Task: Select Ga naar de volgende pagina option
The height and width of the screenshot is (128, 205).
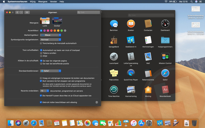Action: tap(41, 61)
